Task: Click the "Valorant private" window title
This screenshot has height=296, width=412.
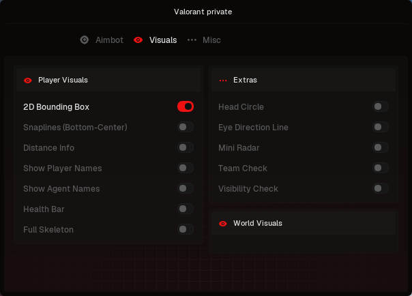Action: (x=203, y=12)
